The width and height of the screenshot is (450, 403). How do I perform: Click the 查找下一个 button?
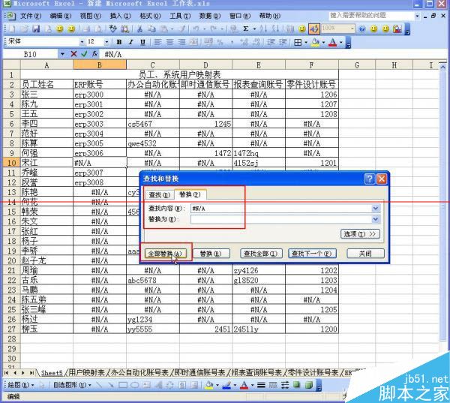pyautogui.click(x=316, y=254)
